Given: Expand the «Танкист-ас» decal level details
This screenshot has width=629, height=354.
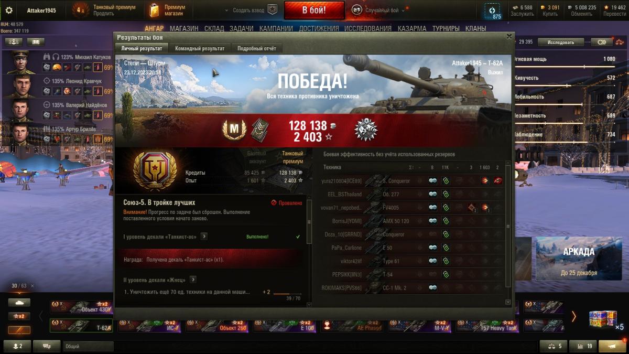Looking at the screenshot, I should 204,237.
